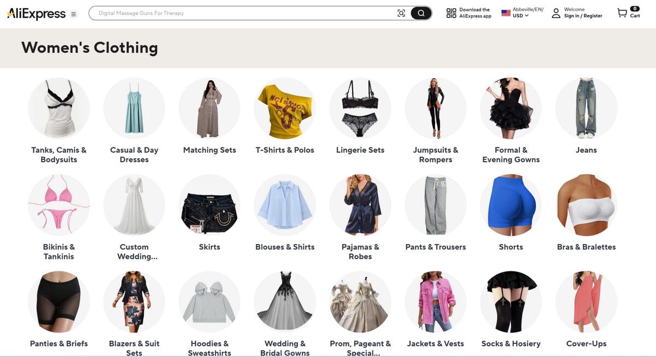Open the Lingerie Sets image

tap(360, 108)
